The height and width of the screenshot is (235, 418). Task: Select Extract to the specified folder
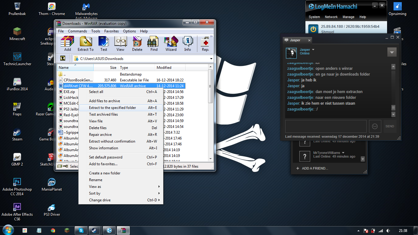[x=121, y=108]
